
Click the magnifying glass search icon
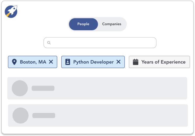[49, 43]
